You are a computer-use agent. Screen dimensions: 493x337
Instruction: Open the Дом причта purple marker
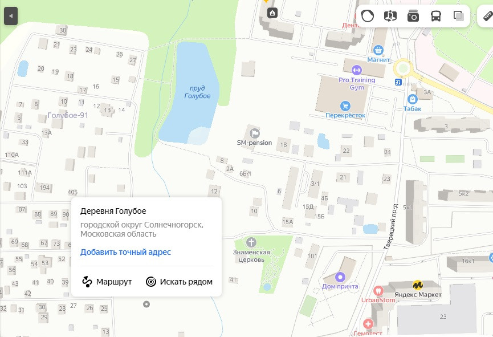(x=340, y=277)
